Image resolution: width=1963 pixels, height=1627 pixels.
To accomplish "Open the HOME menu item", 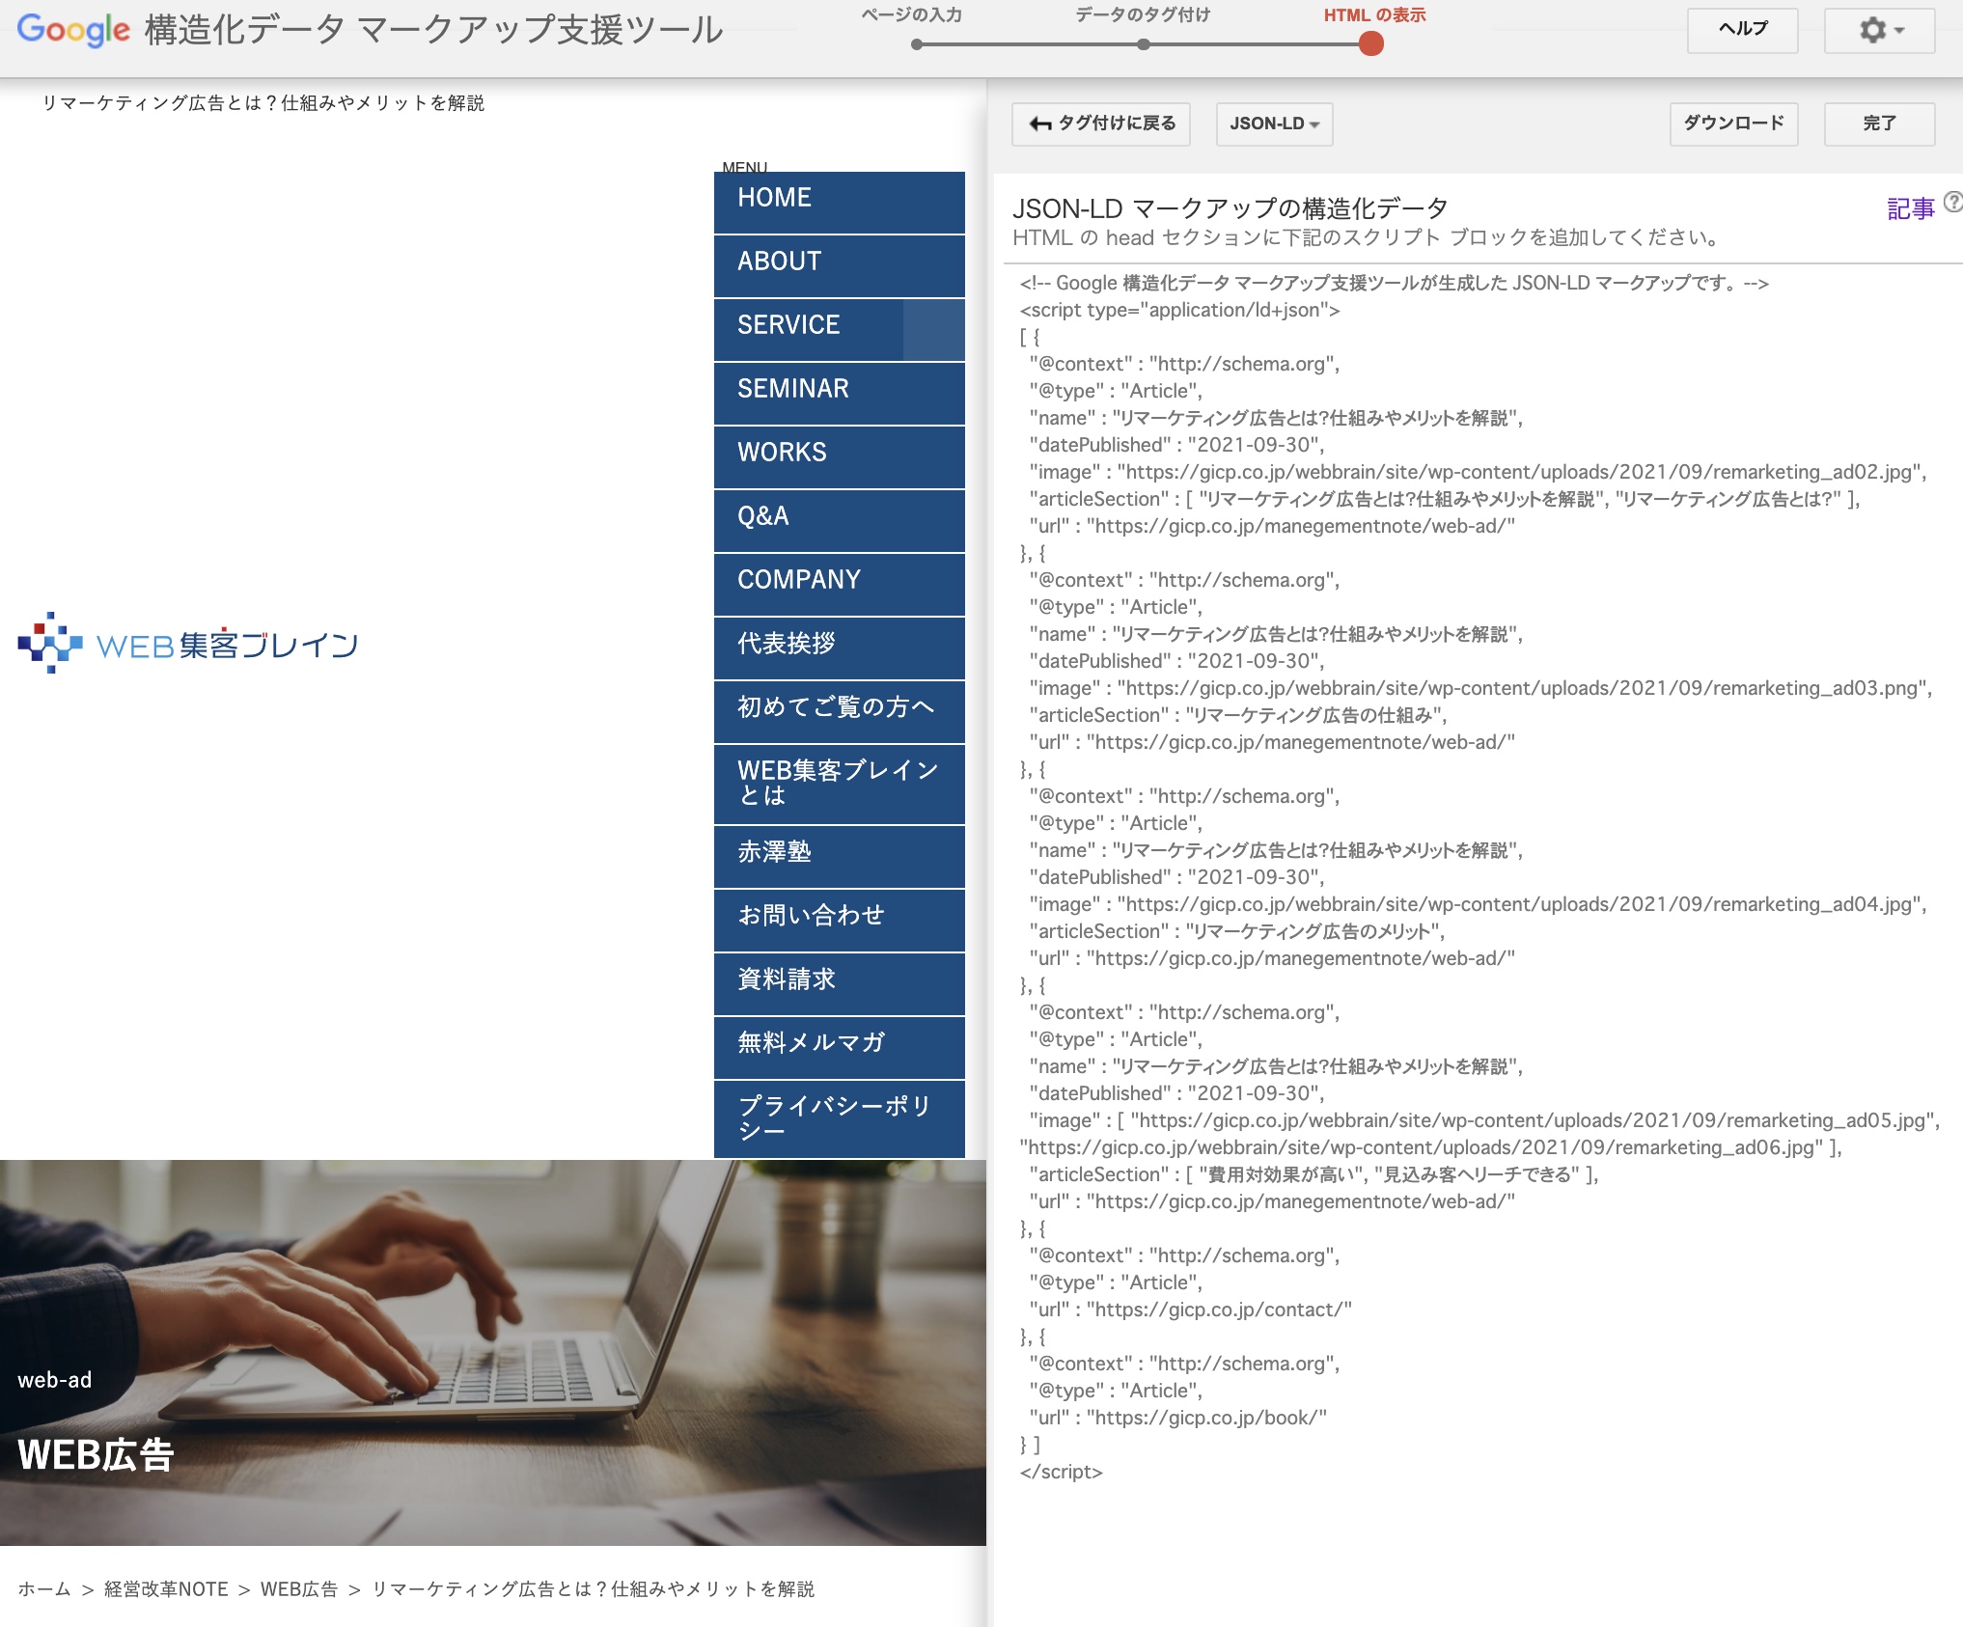I will 840,201.
